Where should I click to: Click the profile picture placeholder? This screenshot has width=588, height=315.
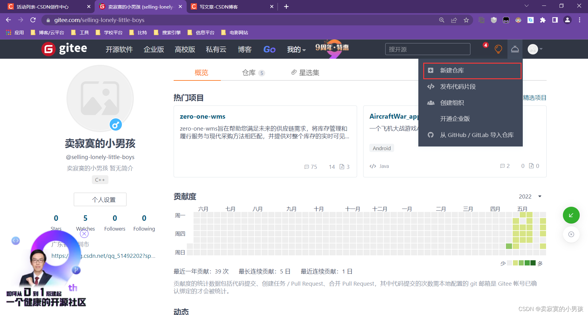(100, 98)
